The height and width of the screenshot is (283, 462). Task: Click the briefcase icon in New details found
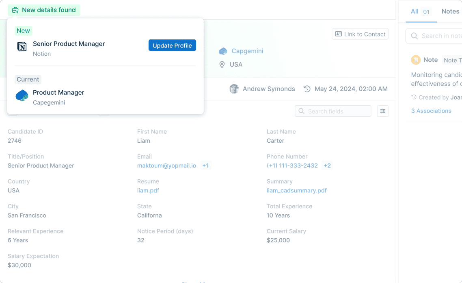tap(15, 10)
